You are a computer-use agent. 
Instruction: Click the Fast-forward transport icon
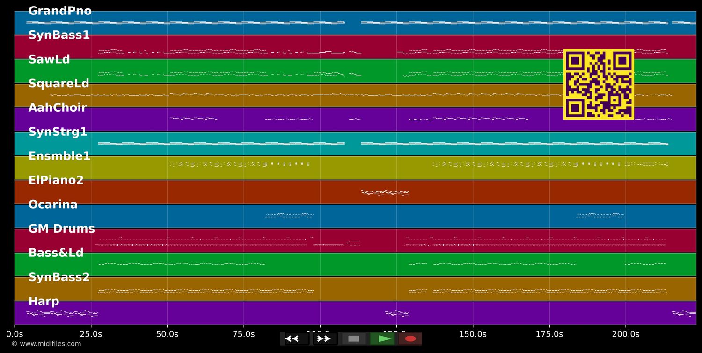(324, 339)
